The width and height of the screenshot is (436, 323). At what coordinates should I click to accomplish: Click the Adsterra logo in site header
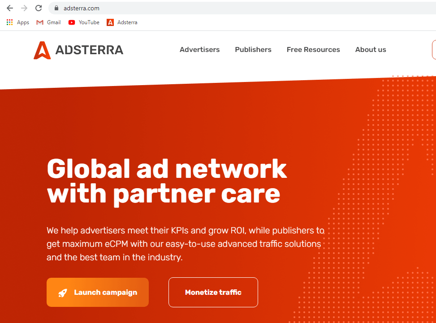tap(78, 50)
